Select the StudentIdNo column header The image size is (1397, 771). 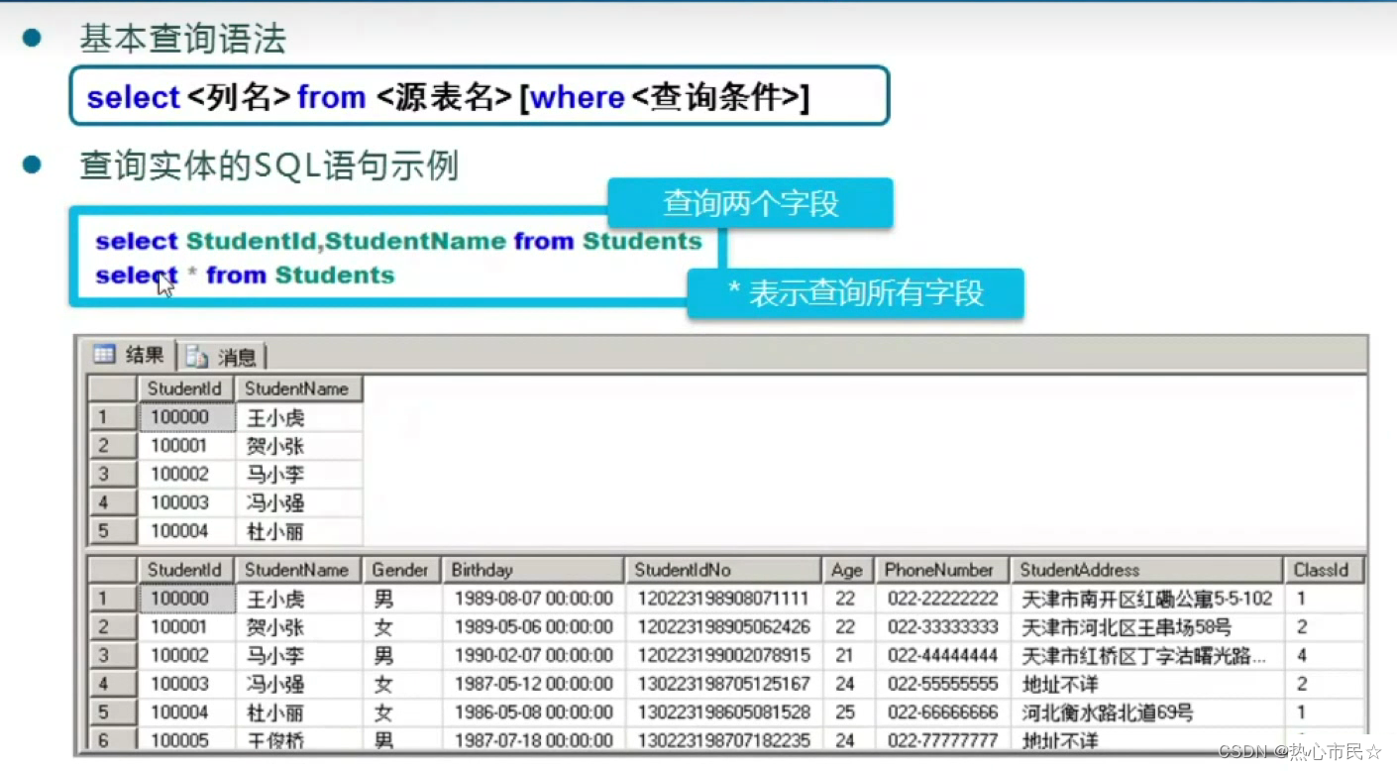click(723, 570)
